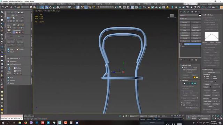223x125 pixels.
Task: Toggle Edit Poly modifier eye visibility
Action: click(x=181, y=44)
